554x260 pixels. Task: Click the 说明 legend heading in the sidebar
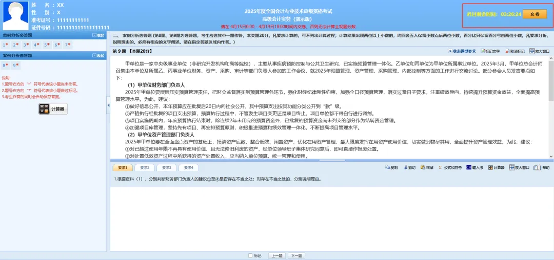(6, 78)
